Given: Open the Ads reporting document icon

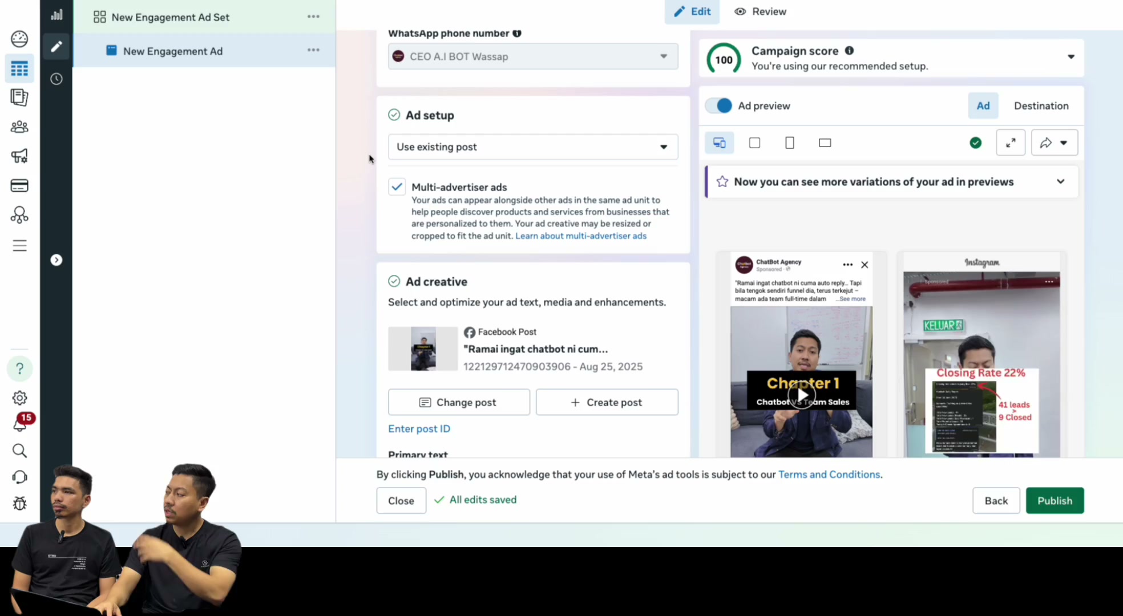Looking at the screenshot, I should (19, 98).
